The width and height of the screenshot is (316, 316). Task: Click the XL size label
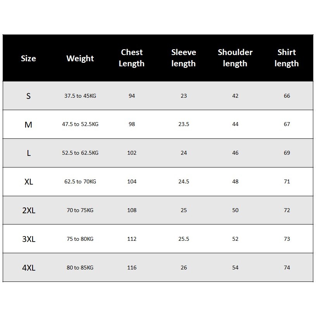(29, 182)
